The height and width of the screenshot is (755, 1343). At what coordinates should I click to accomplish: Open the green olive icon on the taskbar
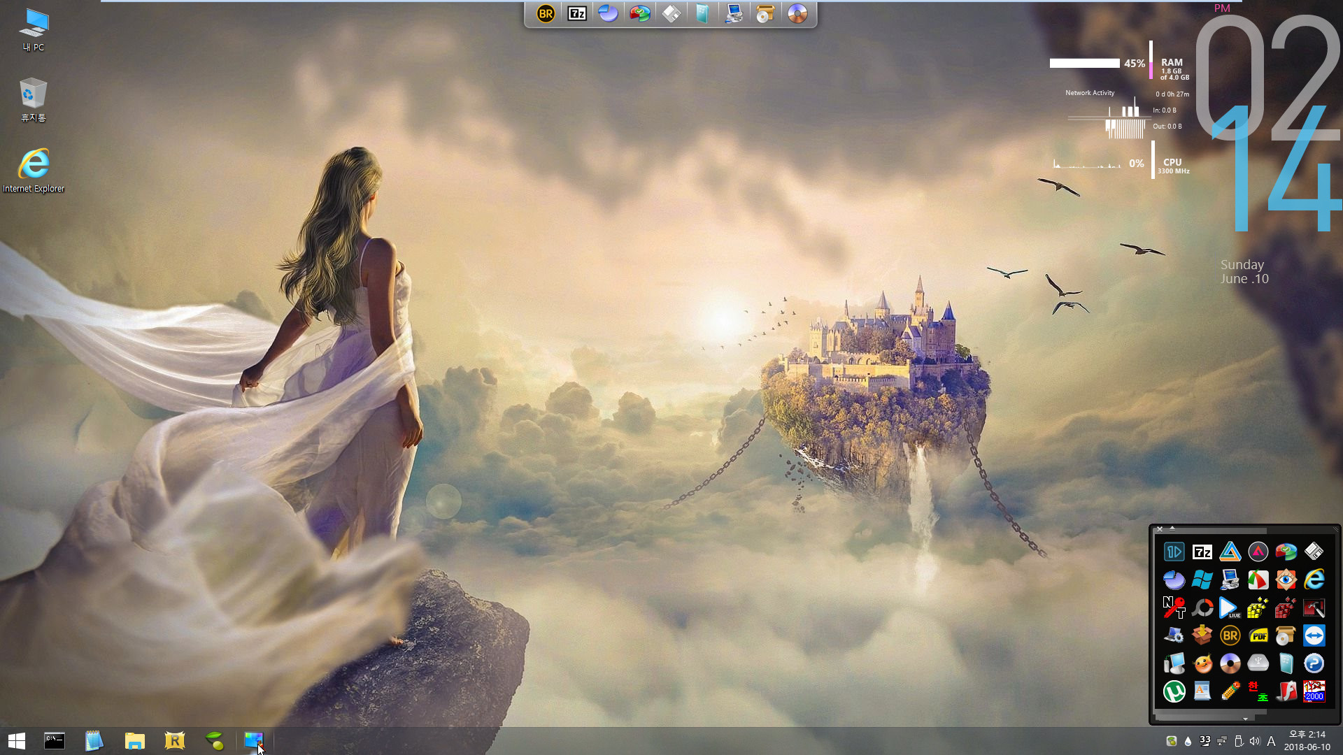[215, 741]
